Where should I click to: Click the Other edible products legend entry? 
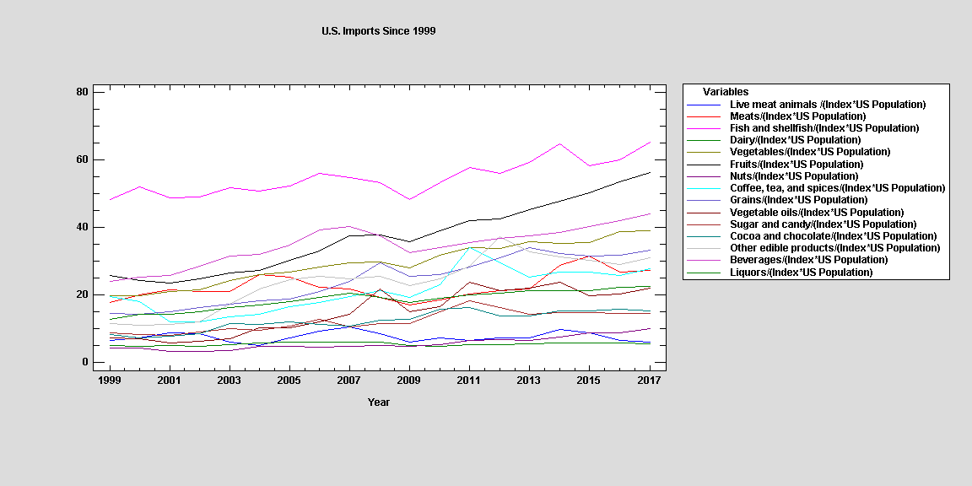[x=834, y=248]
